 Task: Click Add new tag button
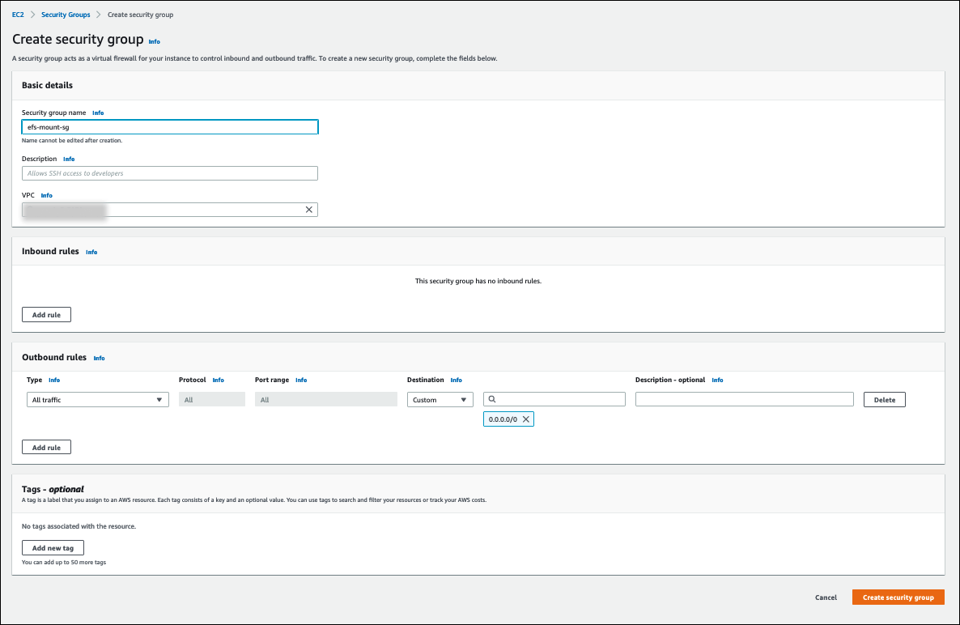[53, 548]
